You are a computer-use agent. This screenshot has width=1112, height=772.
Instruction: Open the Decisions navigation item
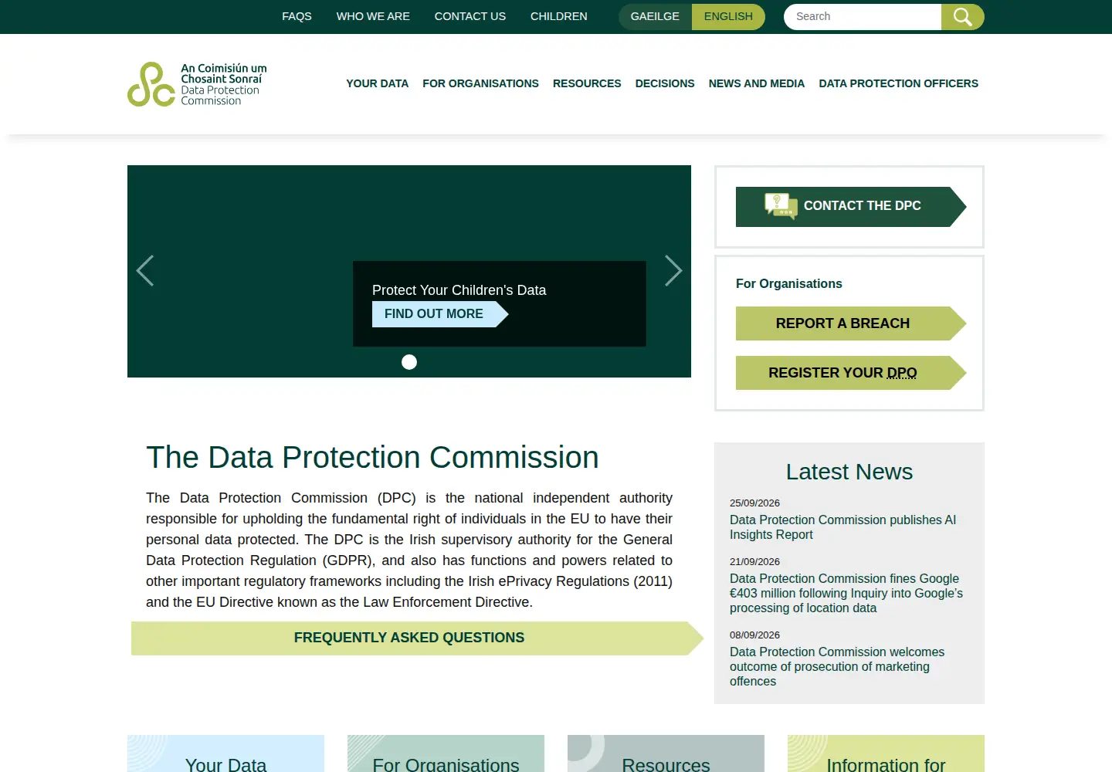(x=665, y=83)
